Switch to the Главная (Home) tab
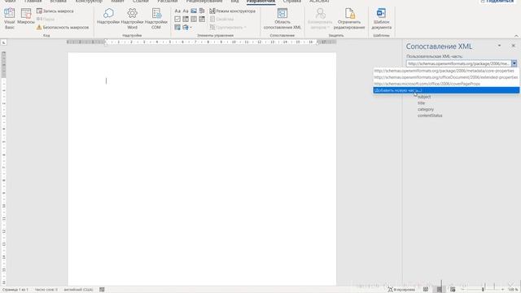Viewport: 521px width, 293px height. tap(33, 2)
